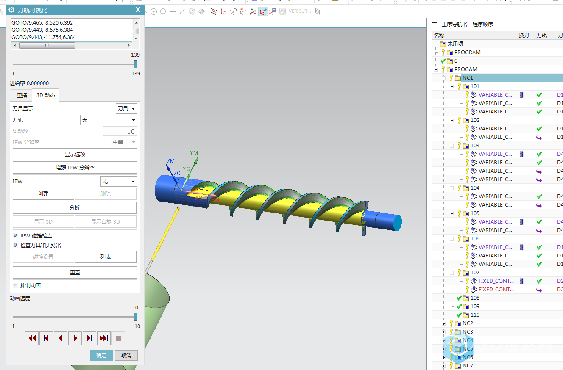
Task: Click forward play button
Action: click(75, 338)
